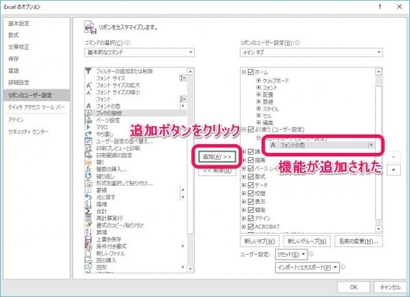
Task: Click the ascending sort icon
Action: (x=88, y=232)
